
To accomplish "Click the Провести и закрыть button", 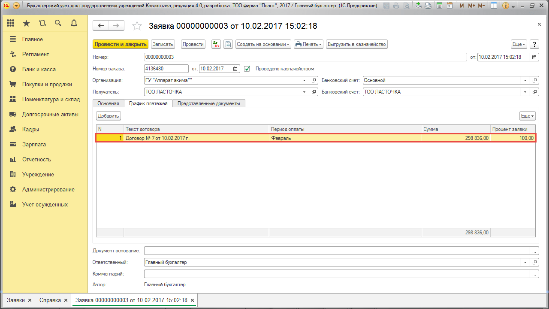I will (x=121, y=44).
